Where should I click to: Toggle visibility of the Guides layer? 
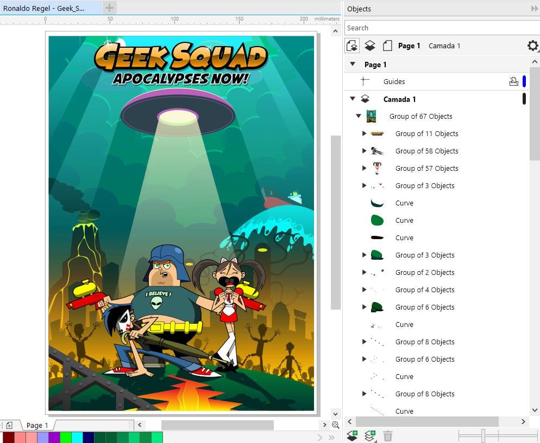tap(523, 81)
